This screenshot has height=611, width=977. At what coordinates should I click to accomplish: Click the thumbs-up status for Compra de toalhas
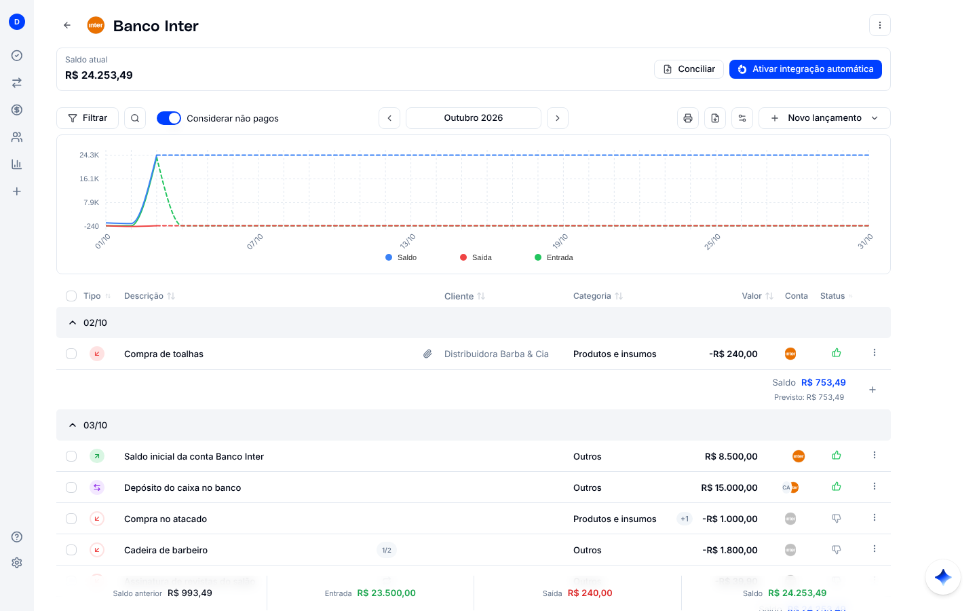tap(837, 353)
